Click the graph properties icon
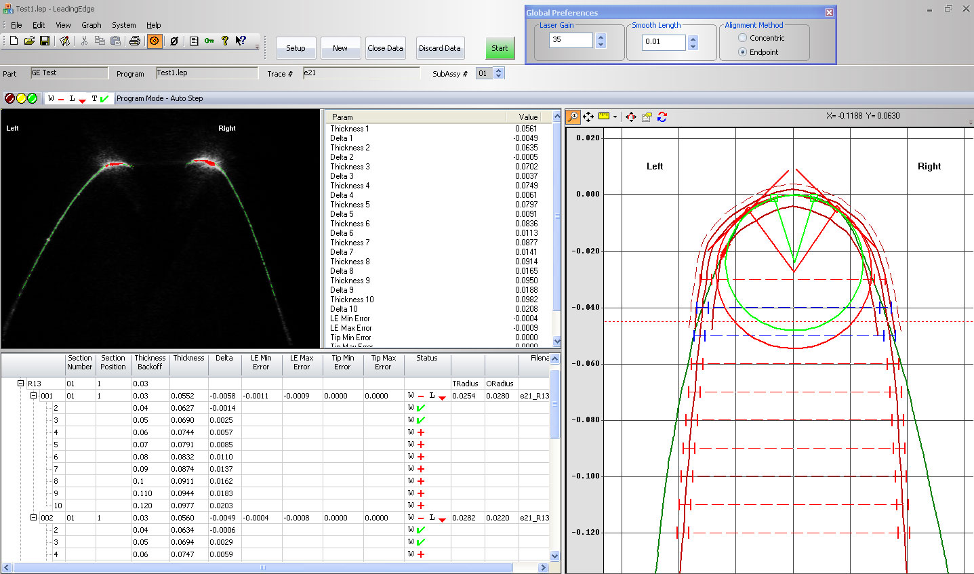 [647, 117]
